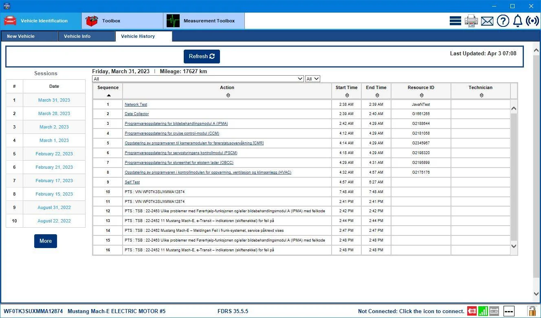Sort the table by Sequence column arrow
The image size is (541, 318).
tap(108, 95)
